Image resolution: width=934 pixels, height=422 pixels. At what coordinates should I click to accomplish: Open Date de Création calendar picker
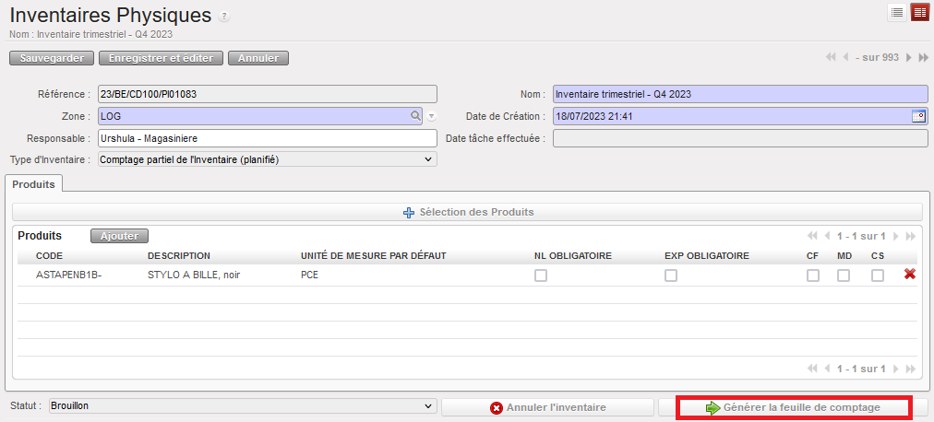coord(918,116)
